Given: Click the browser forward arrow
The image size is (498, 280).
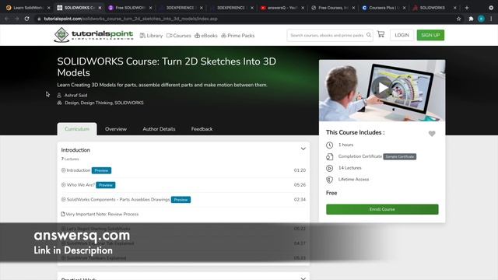Looking at the screenshot, I should pyautogui.click(x=16, y=19).
